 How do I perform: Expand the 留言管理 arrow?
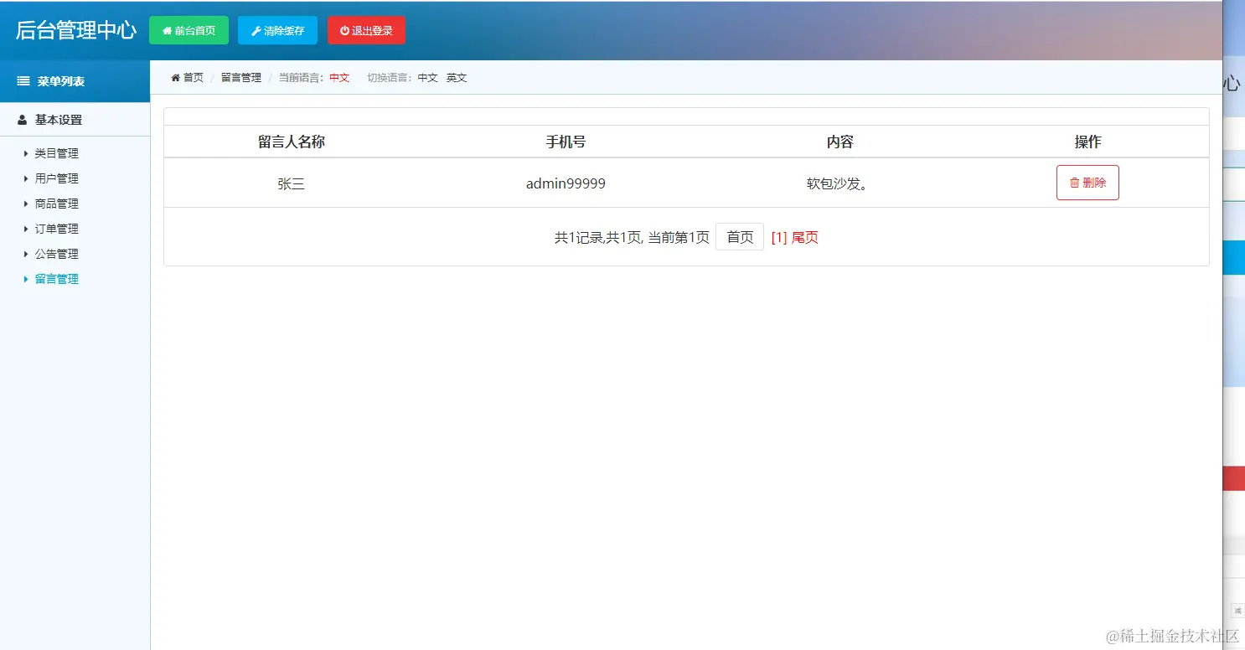(x=26, y=279)
